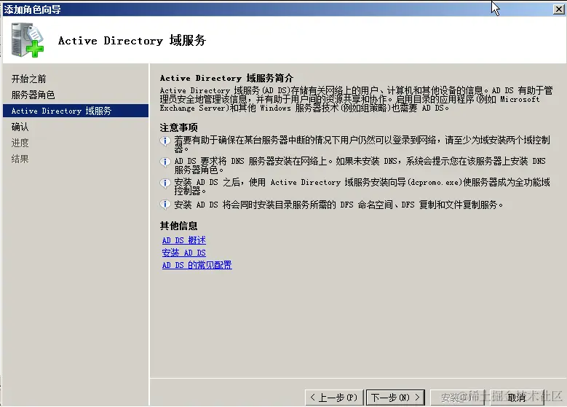The image size is (567, 407).
Task: Cancel the wizard with 取消 button
Action: [516, 398]
